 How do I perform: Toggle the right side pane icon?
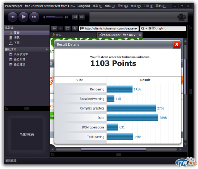[190, 28]
